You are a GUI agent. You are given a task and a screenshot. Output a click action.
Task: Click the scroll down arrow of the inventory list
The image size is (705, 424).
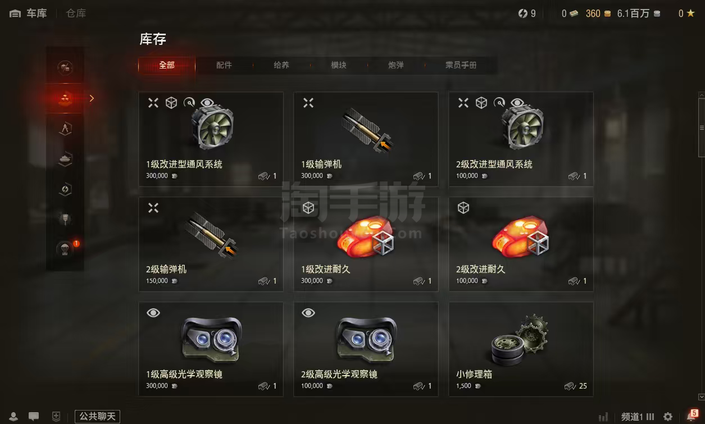point(701,397)
